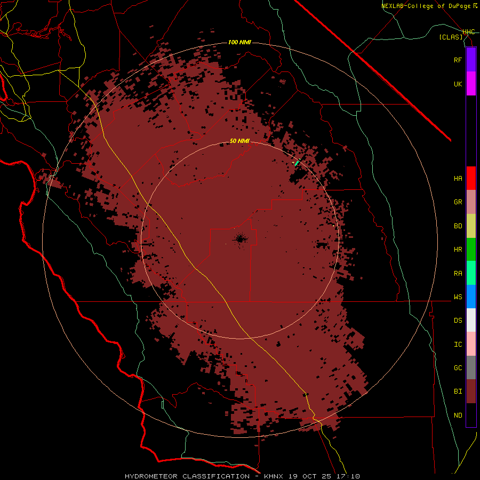
Task: Click the ND black legend swatch
Action: (x=471, y=415)
